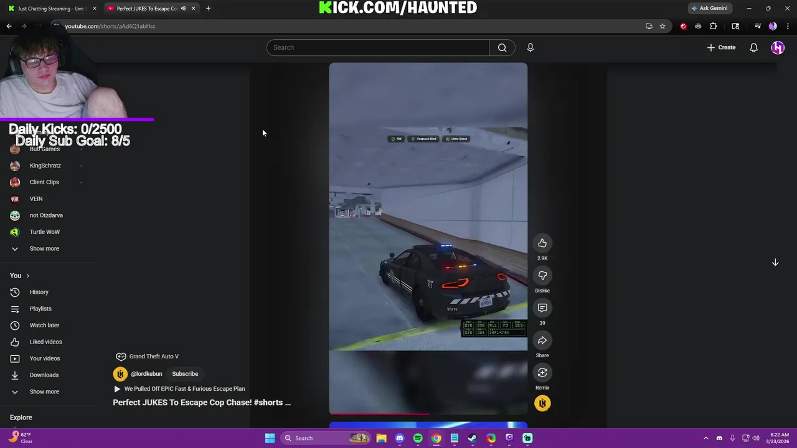Open the @lordkebun channel name link
This screenshot has width=797, height=448.
tap(146, 374)
